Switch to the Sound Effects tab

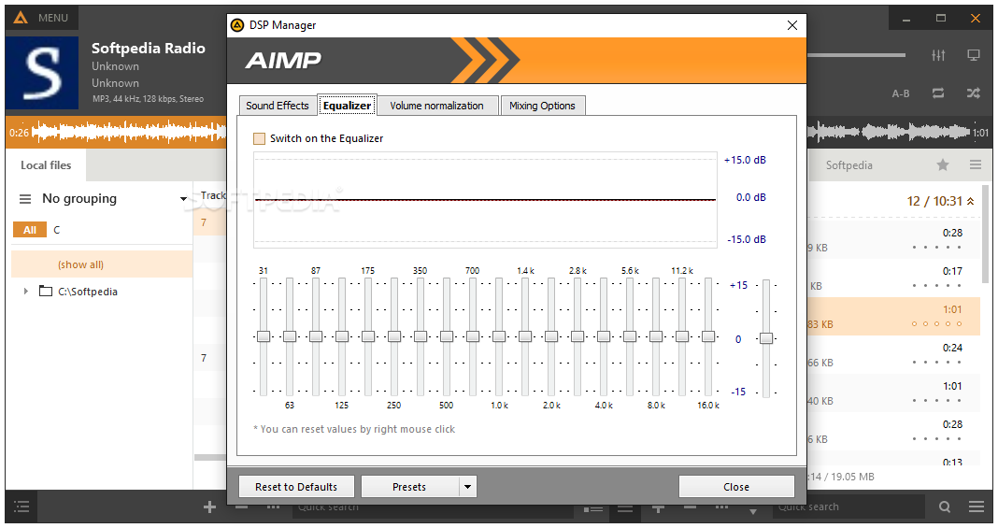(278, 106)
